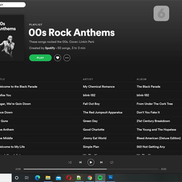This screenshot has width=182, height=182.
Task: Open artist blink-182 in Miss You row
Action: pos(89,95)
